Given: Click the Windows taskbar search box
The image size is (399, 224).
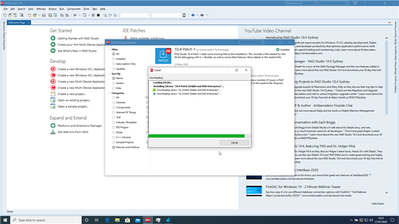Looking at the screenshot, I should point(46,220).
